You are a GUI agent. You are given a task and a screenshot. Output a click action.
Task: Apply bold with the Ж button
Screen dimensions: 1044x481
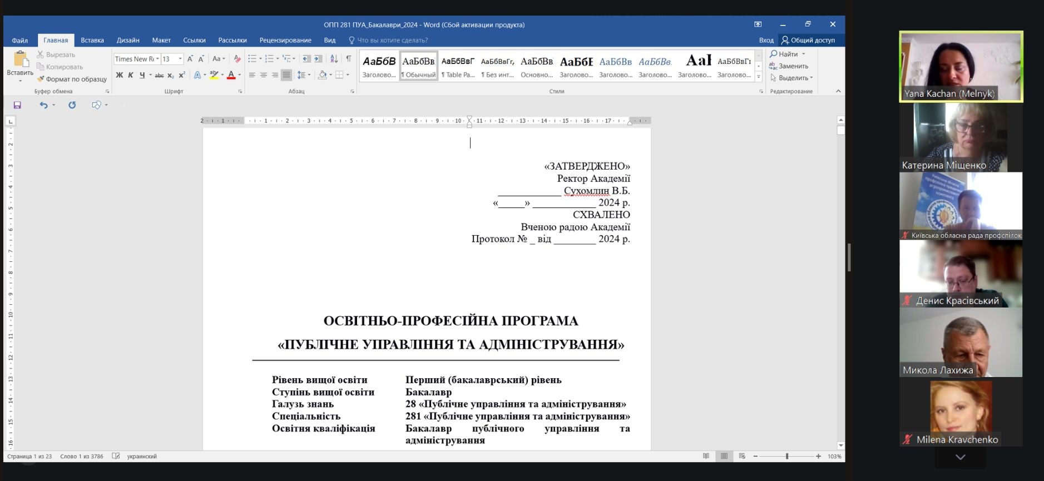point(119,75)
